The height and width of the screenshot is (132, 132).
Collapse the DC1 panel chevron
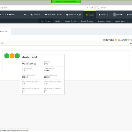tap(131, 43)
